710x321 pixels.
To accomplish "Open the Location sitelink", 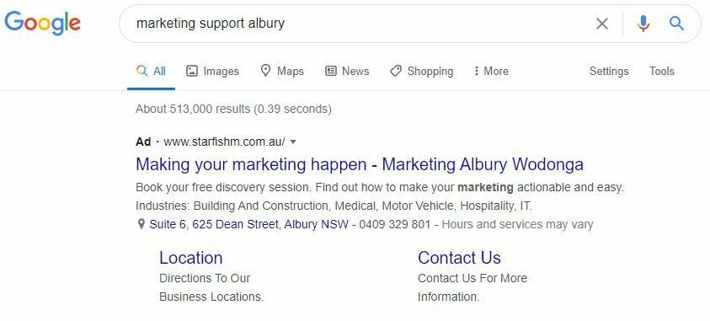I will [190, 258].
